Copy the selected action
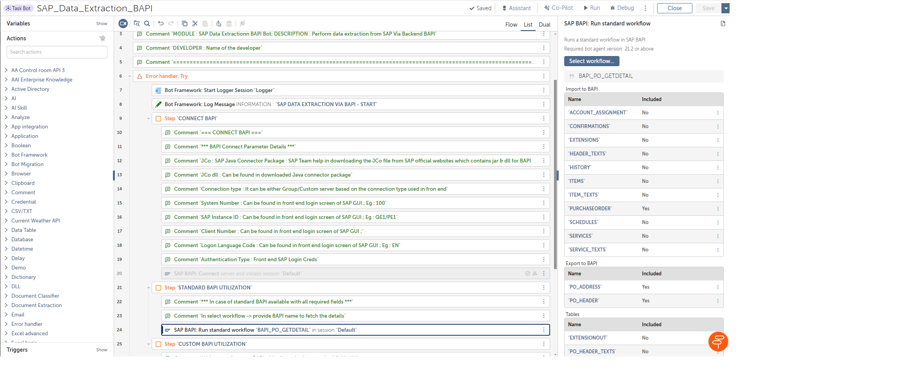 coord(185,23)
